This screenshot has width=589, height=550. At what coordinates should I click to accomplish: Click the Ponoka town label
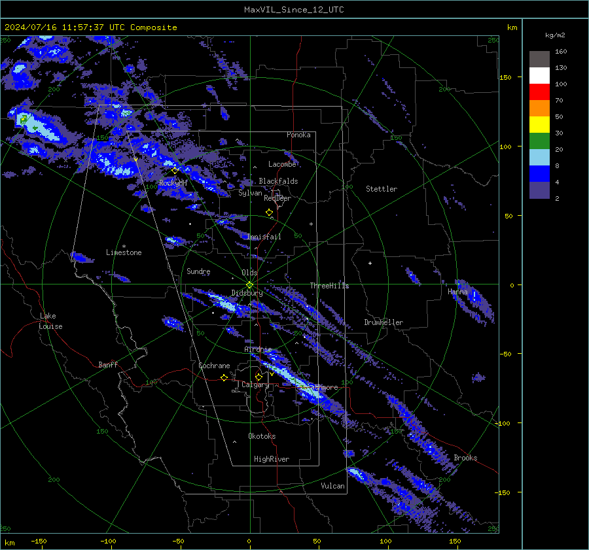pyautogui.click(x=298, y=135)
